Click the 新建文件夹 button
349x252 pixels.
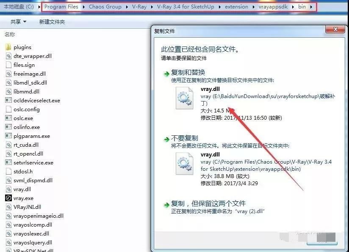tap(52, 22)
